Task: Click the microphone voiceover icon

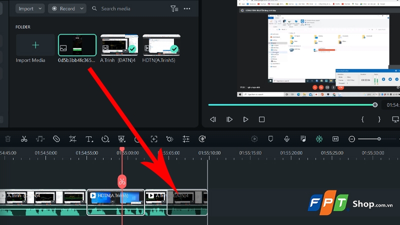Action: (286, 139)
